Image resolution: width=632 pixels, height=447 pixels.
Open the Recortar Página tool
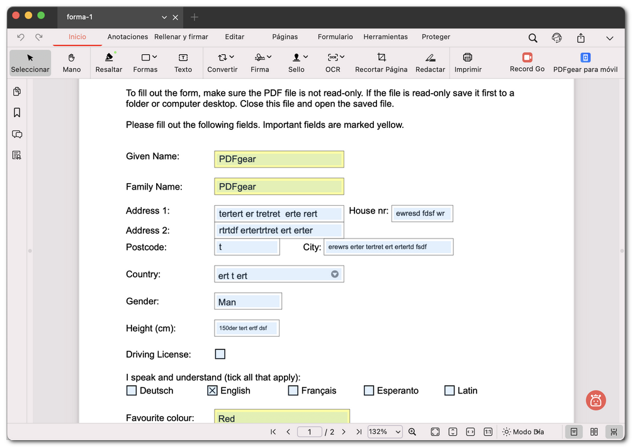coord(381,62)
